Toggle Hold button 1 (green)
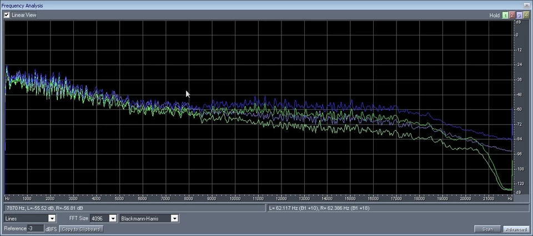 pos(505,15)
